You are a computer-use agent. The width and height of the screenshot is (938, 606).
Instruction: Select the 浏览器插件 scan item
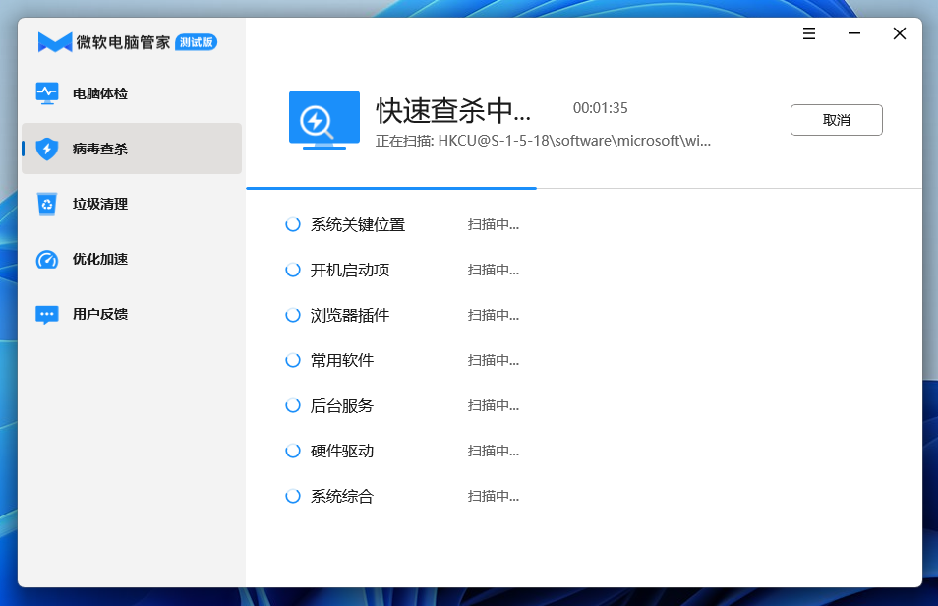coord(350,315)
